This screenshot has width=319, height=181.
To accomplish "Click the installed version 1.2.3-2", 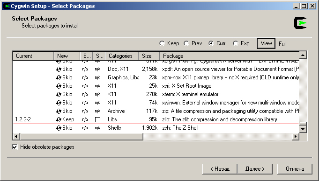I will (x=23, y=119).
